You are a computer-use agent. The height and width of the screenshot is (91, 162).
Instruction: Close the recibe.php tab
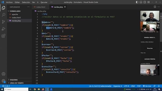(x=65, y=7)
